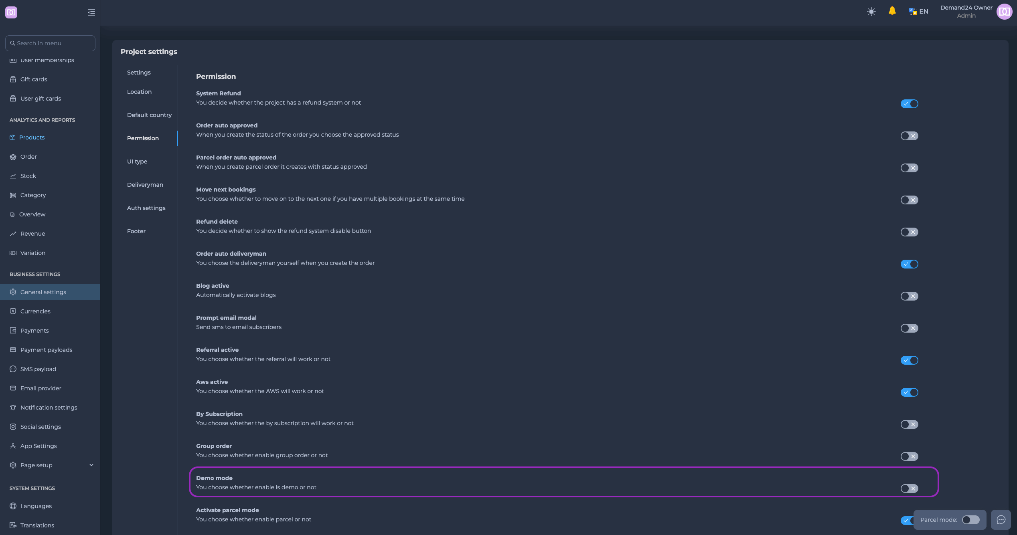Expand the Page setup submenu
Image resolution: width=1017 pixels, height=535 pixels.
50,465
